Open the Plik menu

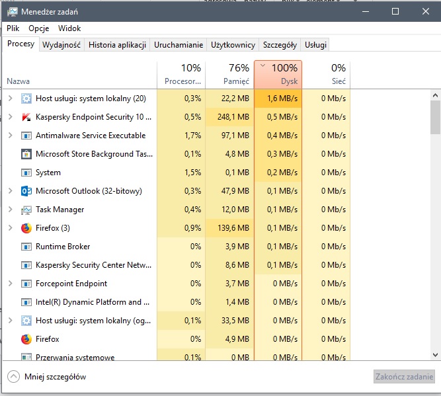13,28
